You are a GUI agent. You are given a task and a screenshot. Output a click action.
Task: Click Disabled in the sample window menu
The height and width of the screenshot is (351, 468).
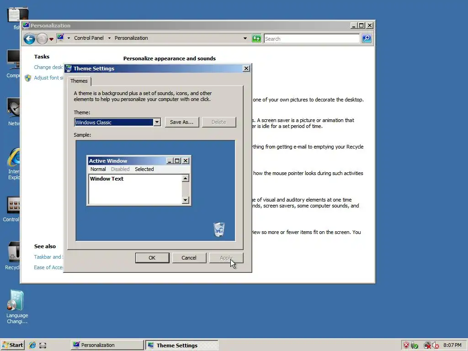(120, 169)
